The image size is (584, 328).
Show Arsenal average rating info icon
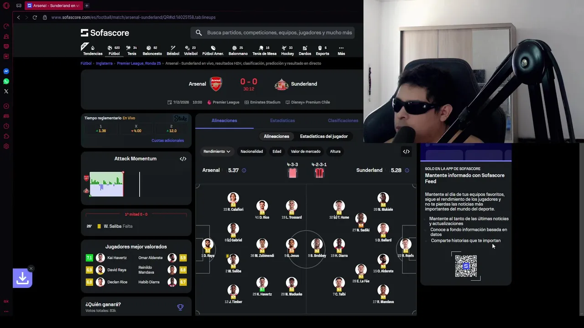[244, 170]
